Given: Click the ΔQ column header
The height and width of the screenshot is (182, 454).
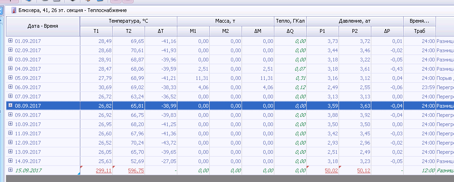Looking at the screenshot, I should click(x=291, y=31).
